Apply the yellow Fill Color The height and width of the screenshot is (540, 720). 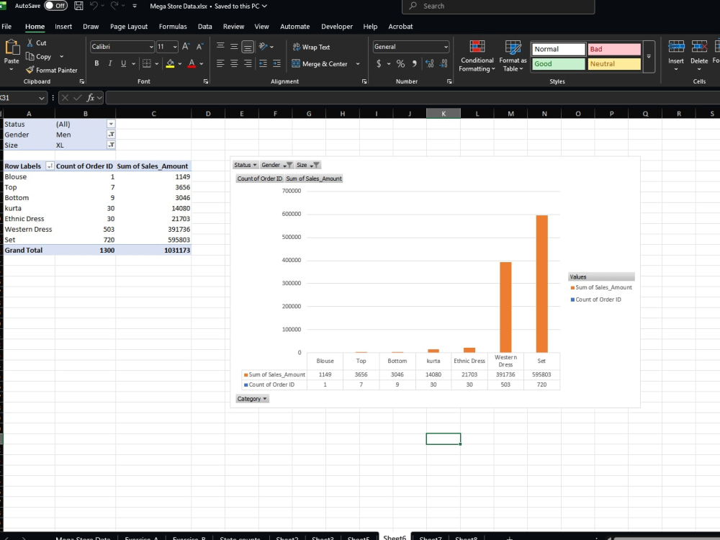pos(170,63)
